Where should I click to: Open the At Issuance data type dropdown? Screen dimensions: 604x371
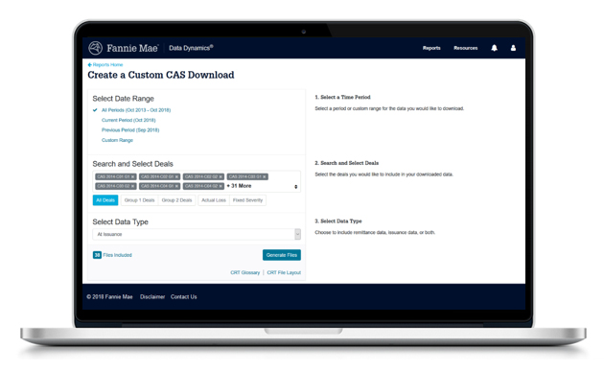pyautogui.click(x=197, y=234)
